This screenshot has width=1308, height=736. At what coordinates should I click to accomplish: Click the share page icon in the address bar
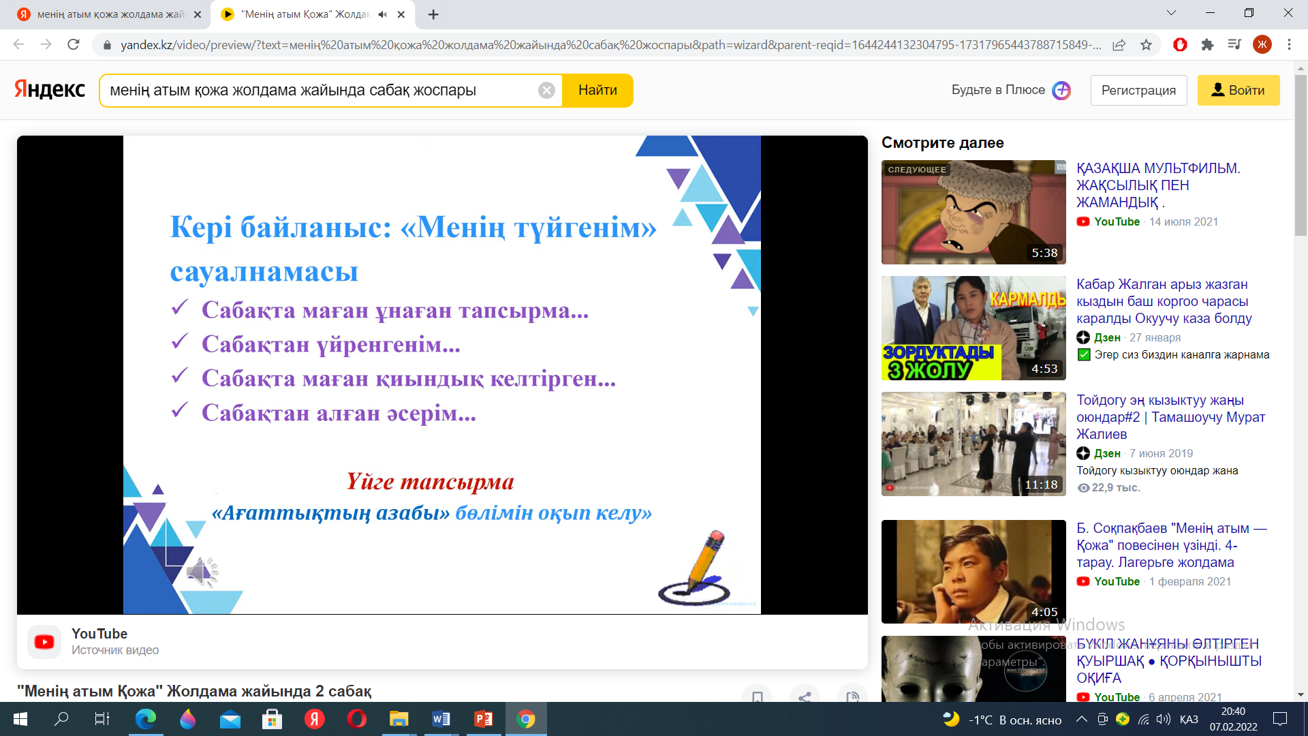click(1119, 45)
